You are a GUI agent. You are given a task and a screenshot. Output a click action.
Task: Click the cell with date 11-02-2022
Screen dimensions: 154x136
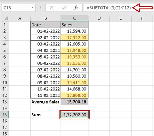click(46, 96)
